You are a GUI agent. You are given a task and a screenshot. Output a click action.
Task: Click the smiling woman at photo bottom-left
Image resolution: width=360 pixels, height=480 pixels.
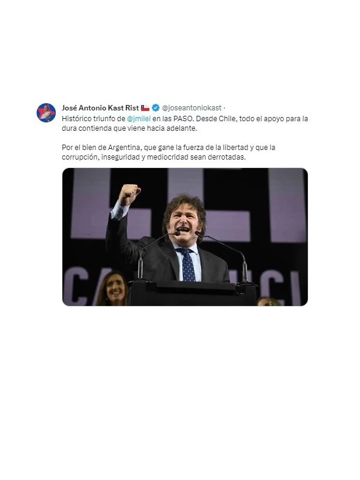[x=113, y=289]
